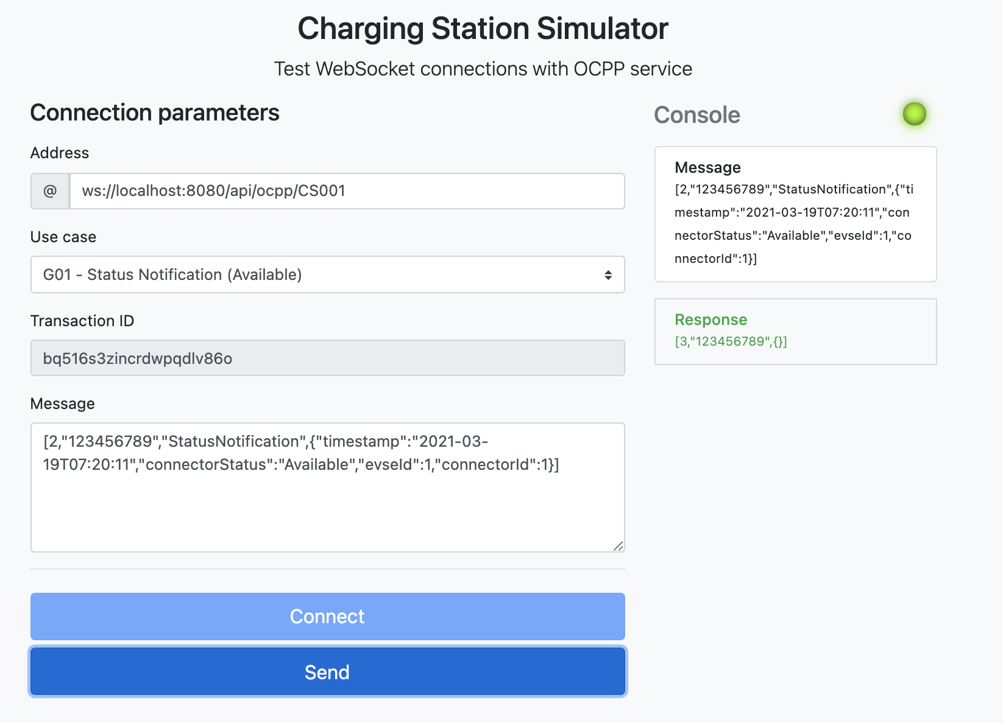Click the response payload [3,"123456789",{}]
The height and width of the screenshot is (723, 1003).
click(731, 341)
